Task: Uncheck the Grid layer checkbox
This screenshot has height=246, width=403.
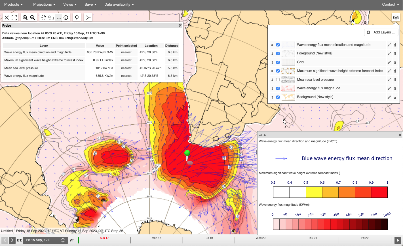Action: pyautogui.click(x=278, y=62)
